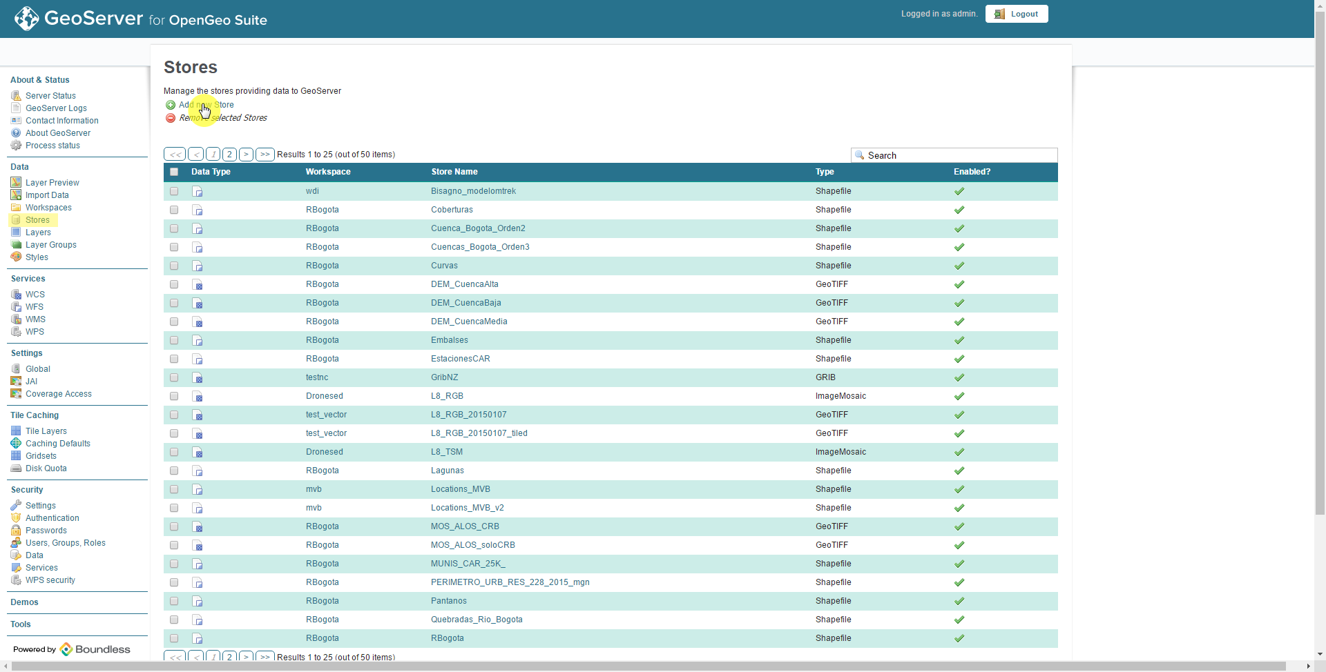Click the GeoServer Logs icon
Viewport: 1326px width, 672px height.
(16, 108)
